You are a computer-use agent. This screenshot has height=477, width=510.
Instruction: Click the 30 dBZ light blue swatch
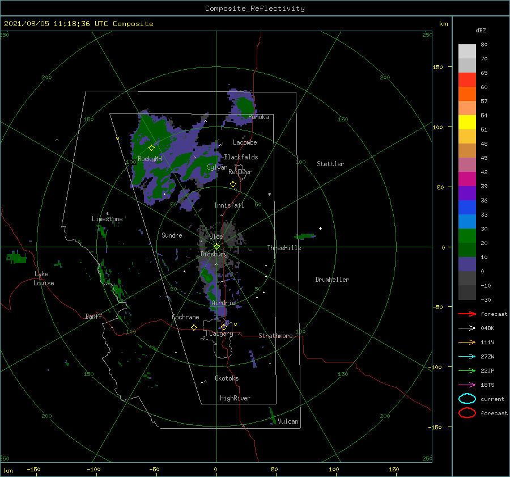click(x=467, y=222)
